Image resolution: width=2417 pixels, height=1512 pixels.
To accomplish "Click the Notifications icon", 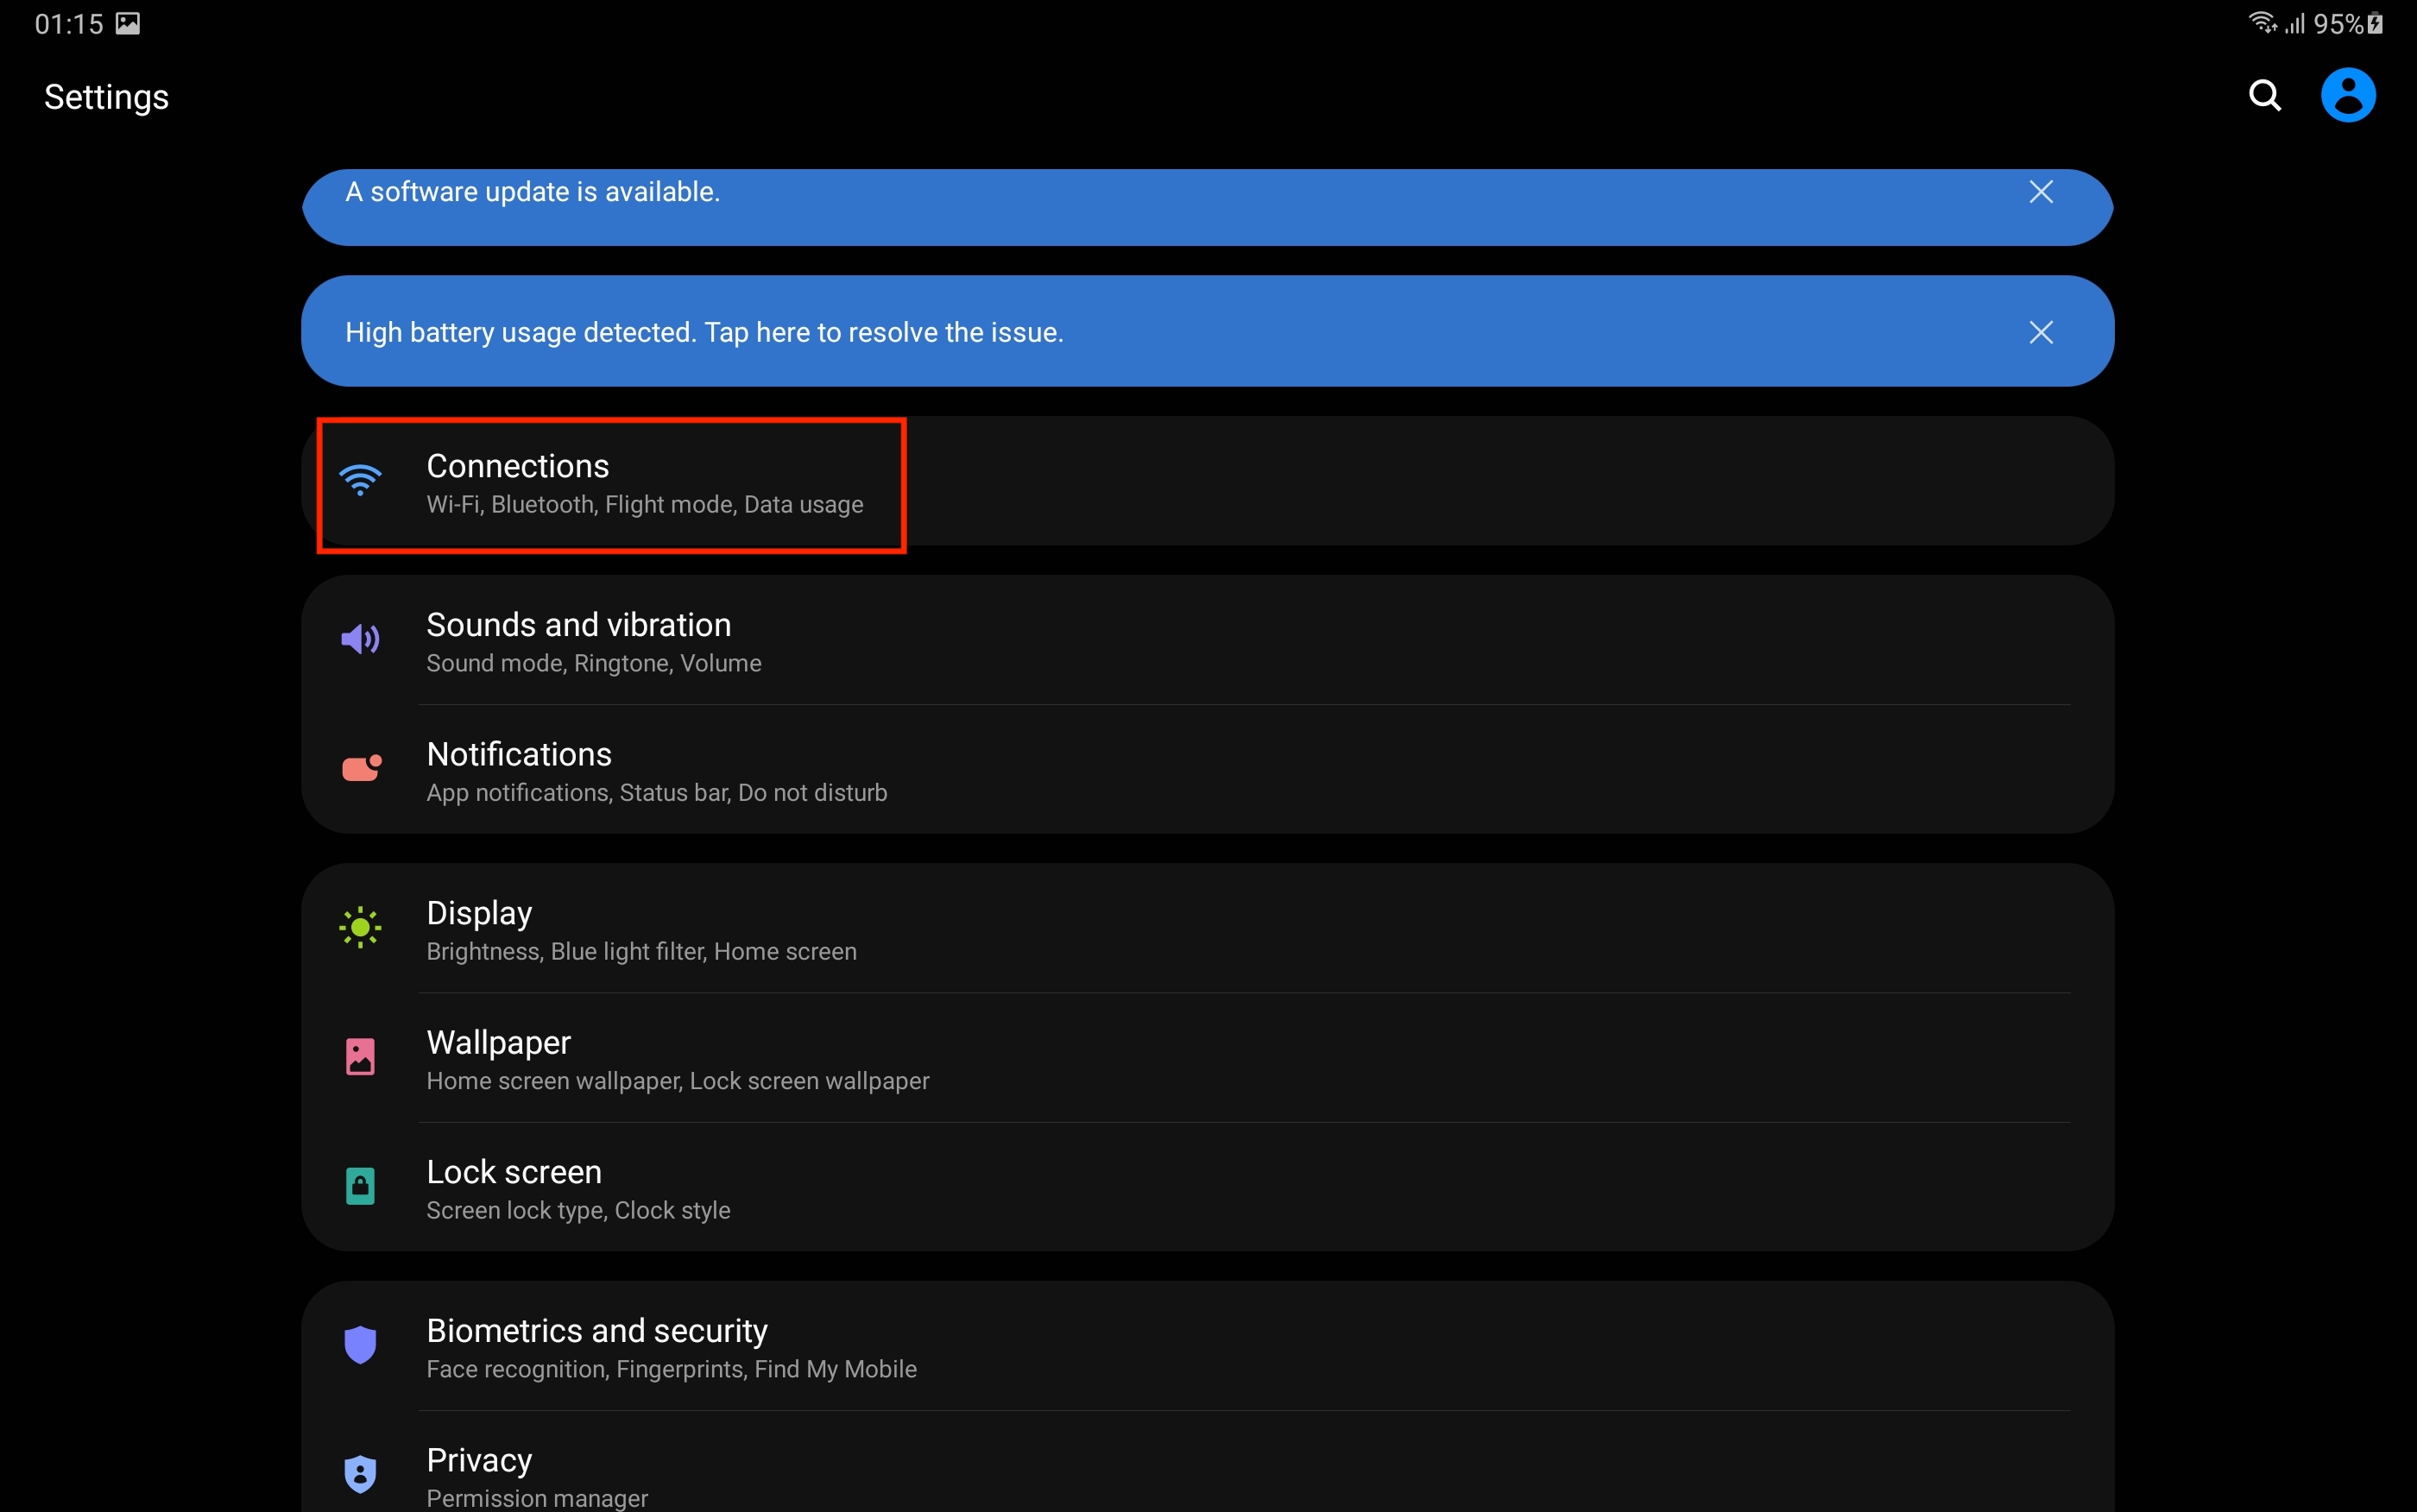I will [361, 768].
